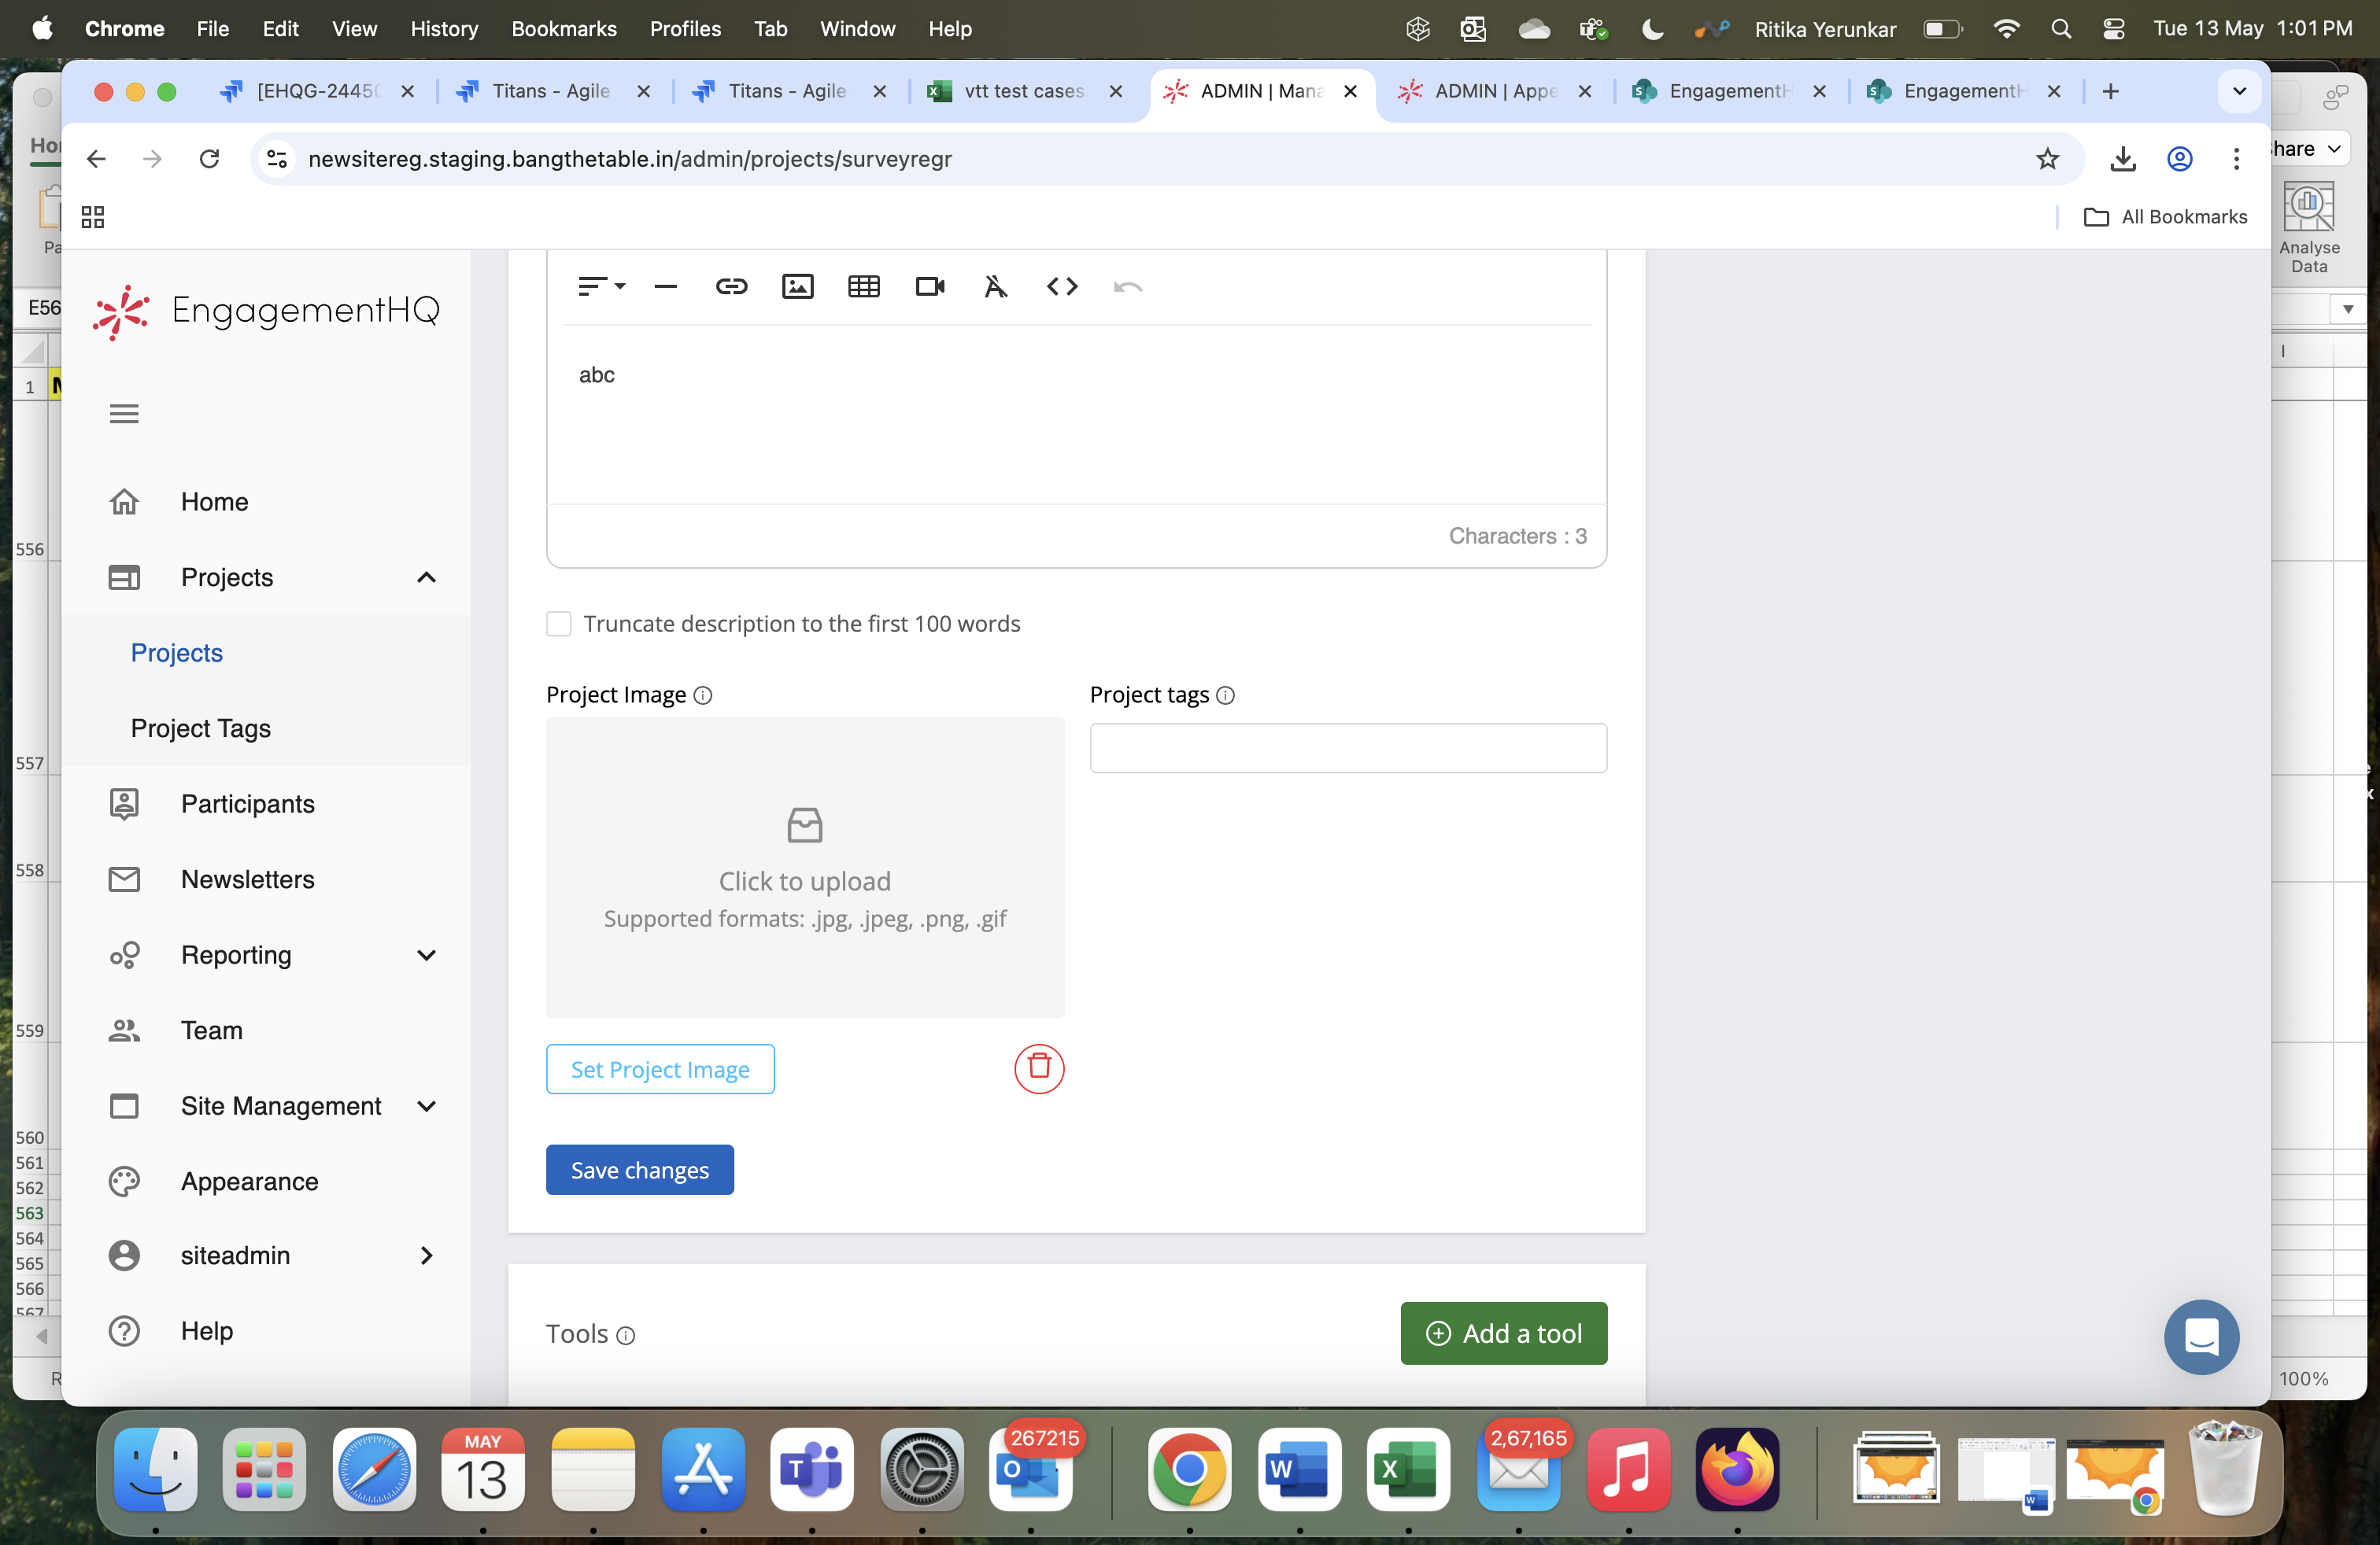Click the clear formatting icon
This screenshot has height=1545, width=2380.
pyautogui.click(x=995, y=287)
